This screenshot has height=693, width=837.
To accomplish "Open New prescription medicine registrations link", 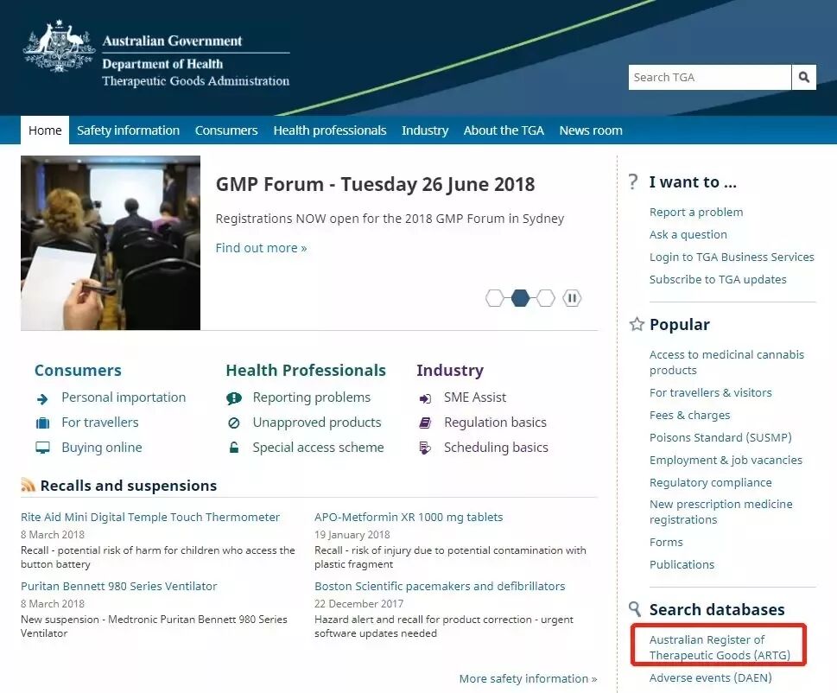I will [x=721, y=512].
